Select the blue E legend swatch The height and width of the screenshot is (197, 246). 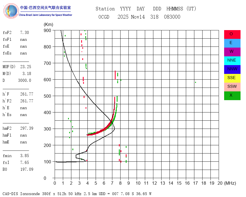coord(232,43)
